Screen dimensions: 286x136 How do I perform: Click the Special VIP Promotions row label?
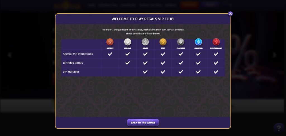78,54
